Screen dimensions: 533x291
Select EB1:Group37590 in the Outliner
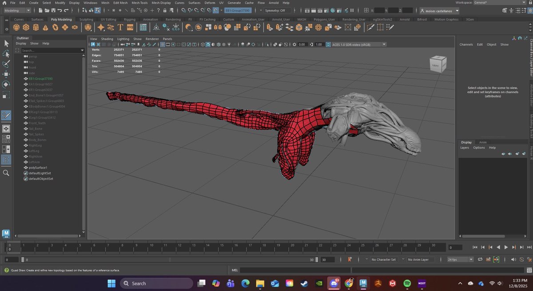click(x=41, y=79)
